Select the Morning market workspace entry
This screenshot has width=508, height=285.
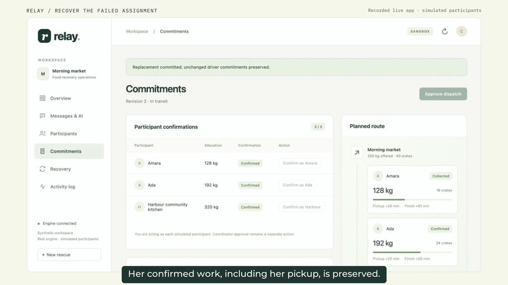coord(69,74)
